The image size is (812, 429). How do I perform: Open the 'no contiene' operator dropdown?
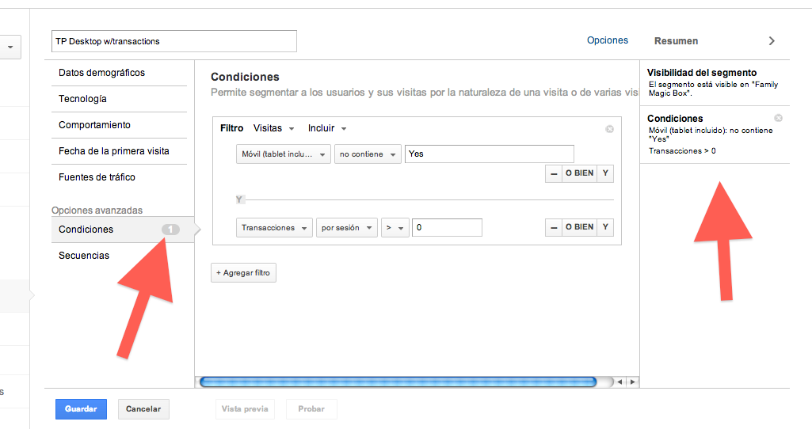[368, 154]
